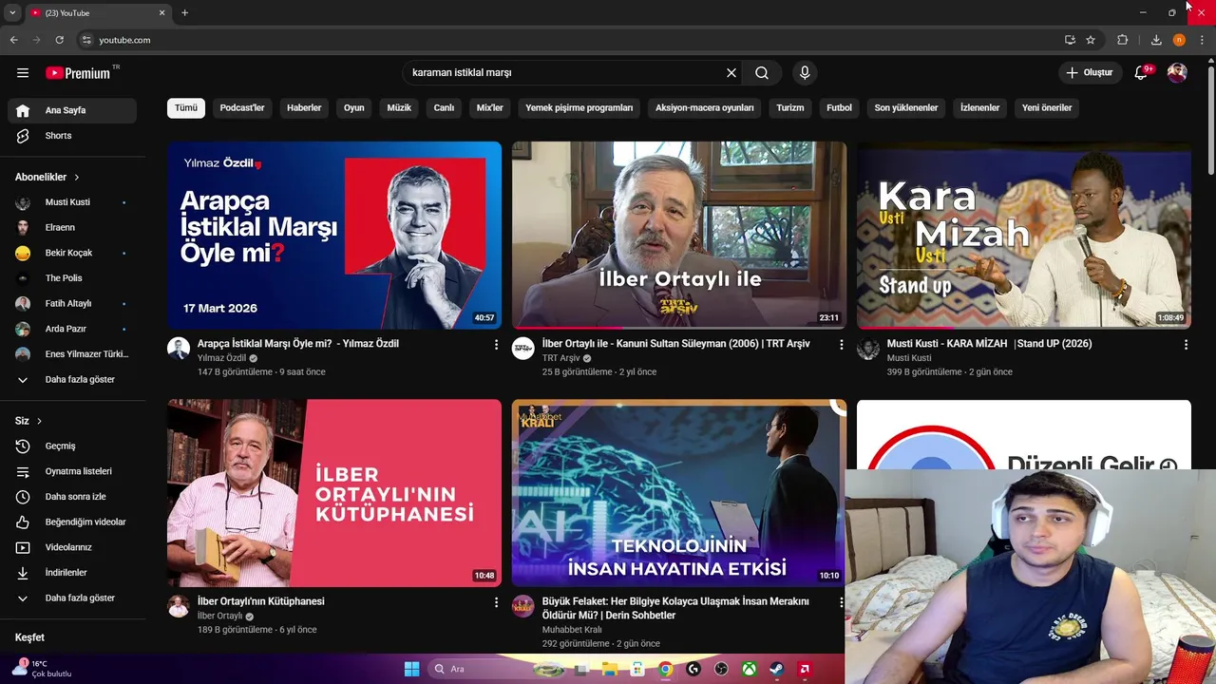Start voice search with the microphone
This screenshot has width=1216, height=684.
click(x=805, y=73)
